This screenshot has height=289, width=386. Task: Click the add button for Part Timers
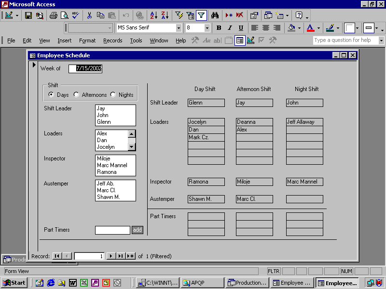tap(138, 230)
